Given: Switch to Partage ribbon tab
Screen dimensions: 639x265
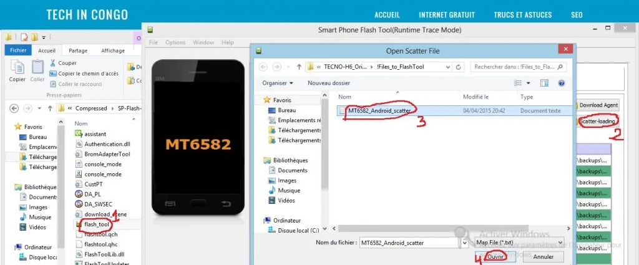Looking at the screenshot, I should pos(78,51).
